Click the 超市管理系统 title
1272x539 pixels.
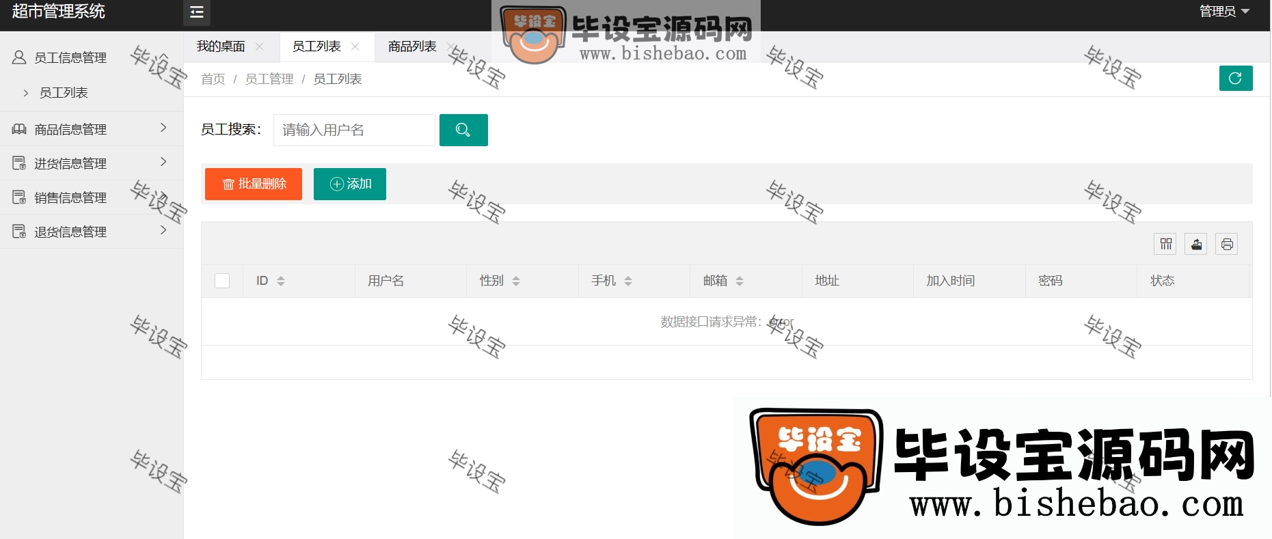[x=59, y=12]
